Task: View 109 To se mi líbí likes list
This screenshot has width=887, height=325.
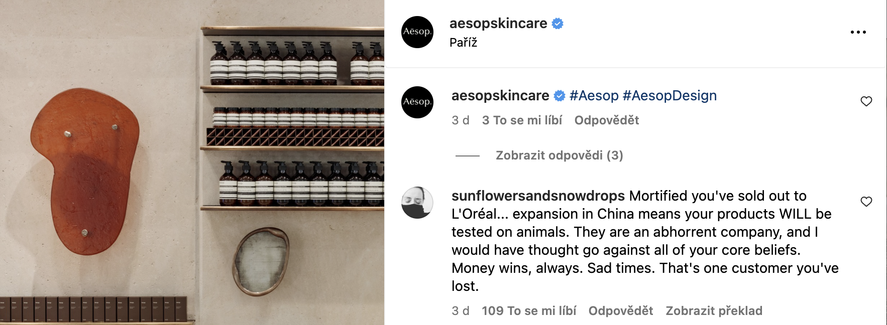Action: (x=529, y=311)
